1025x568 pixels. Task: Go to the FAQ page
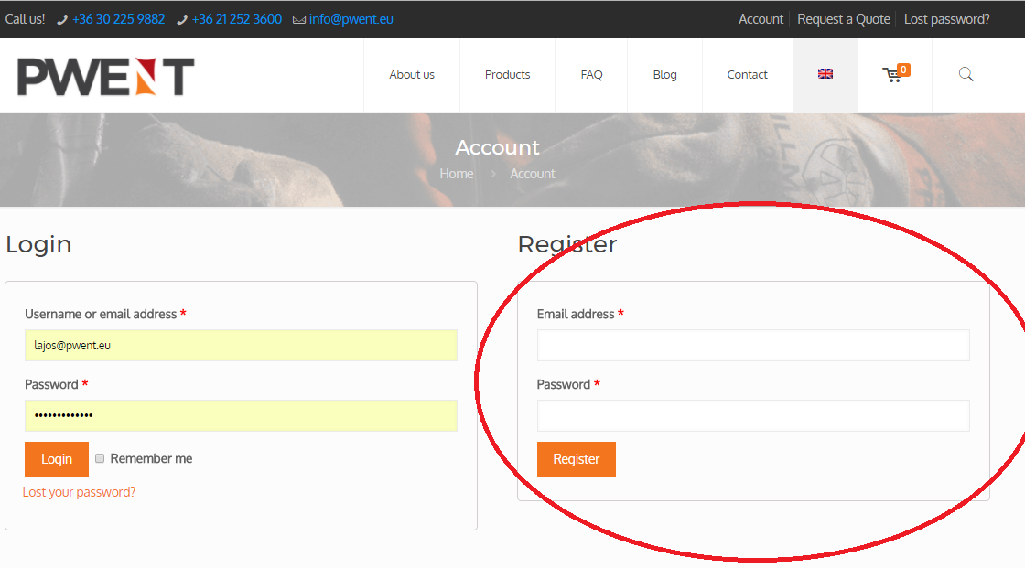pyautogui.click(x=591, y=75)
